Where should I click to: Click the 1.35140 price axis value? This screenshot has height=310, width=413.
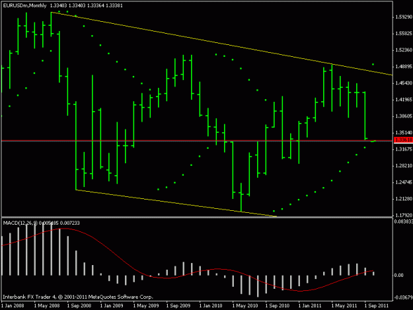pyautogui.click(x=404, y=133)
